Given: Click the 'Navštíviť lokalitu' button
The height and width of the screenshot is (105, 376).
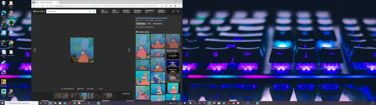Looking at the screenshot, I should 141,24.
